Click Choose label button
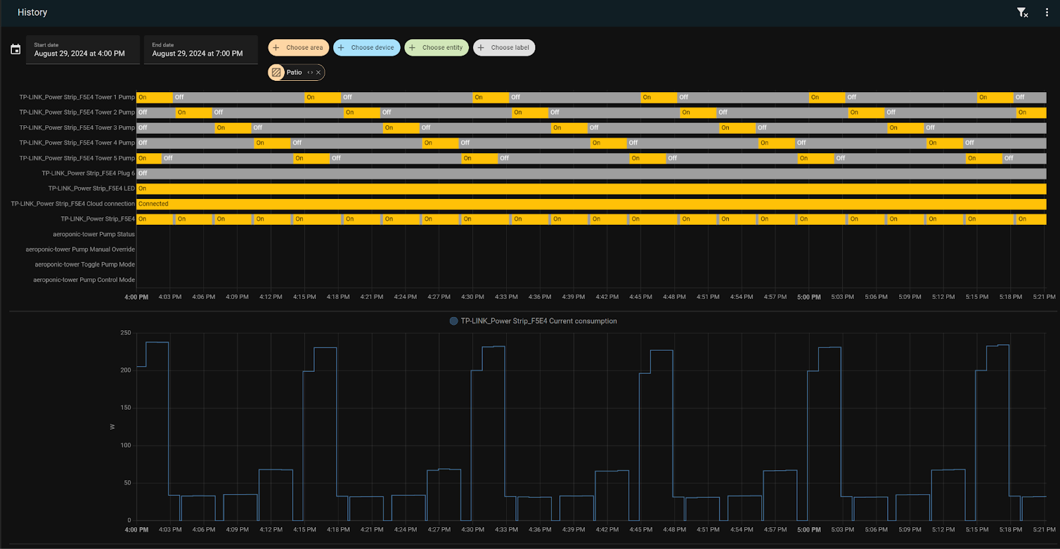The width and height of the screenshot is (1060, 549). click(504, 48)
